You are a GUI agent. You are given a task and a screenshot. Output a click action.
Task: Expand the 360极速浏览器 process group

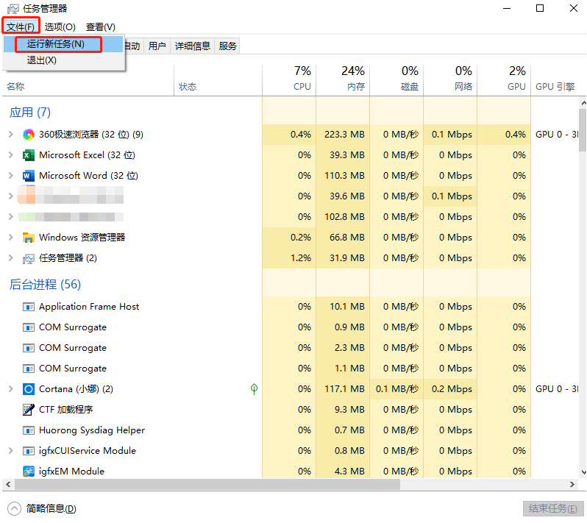[x=10, y=135]
